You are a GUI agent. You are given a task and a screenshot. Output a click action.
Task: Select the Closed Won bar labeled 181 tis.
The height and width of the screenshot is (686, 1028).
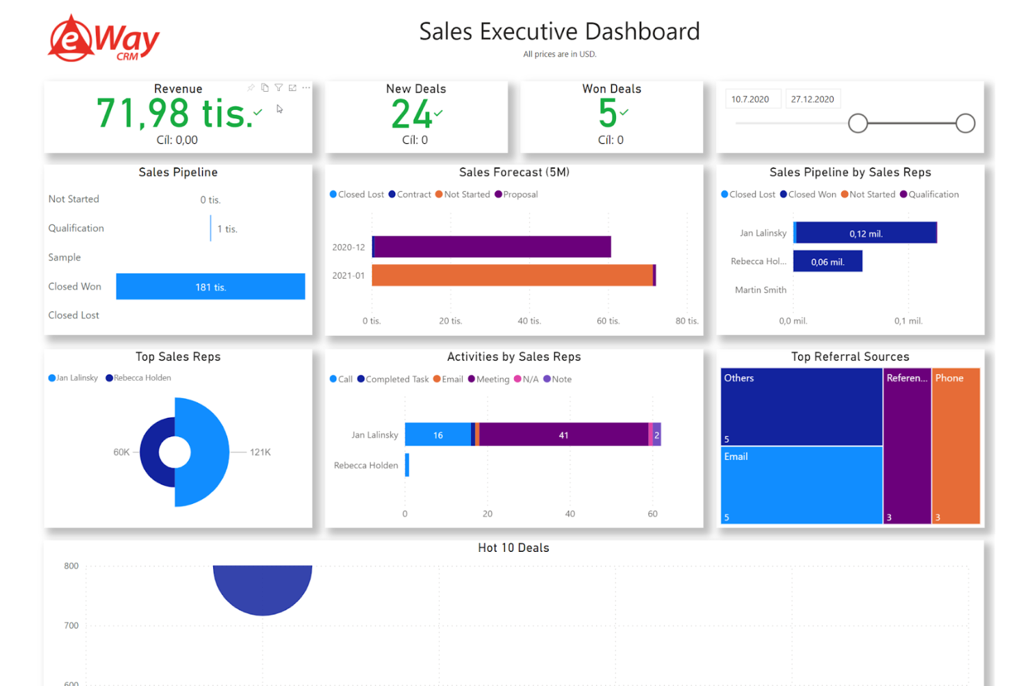(210, 286)
